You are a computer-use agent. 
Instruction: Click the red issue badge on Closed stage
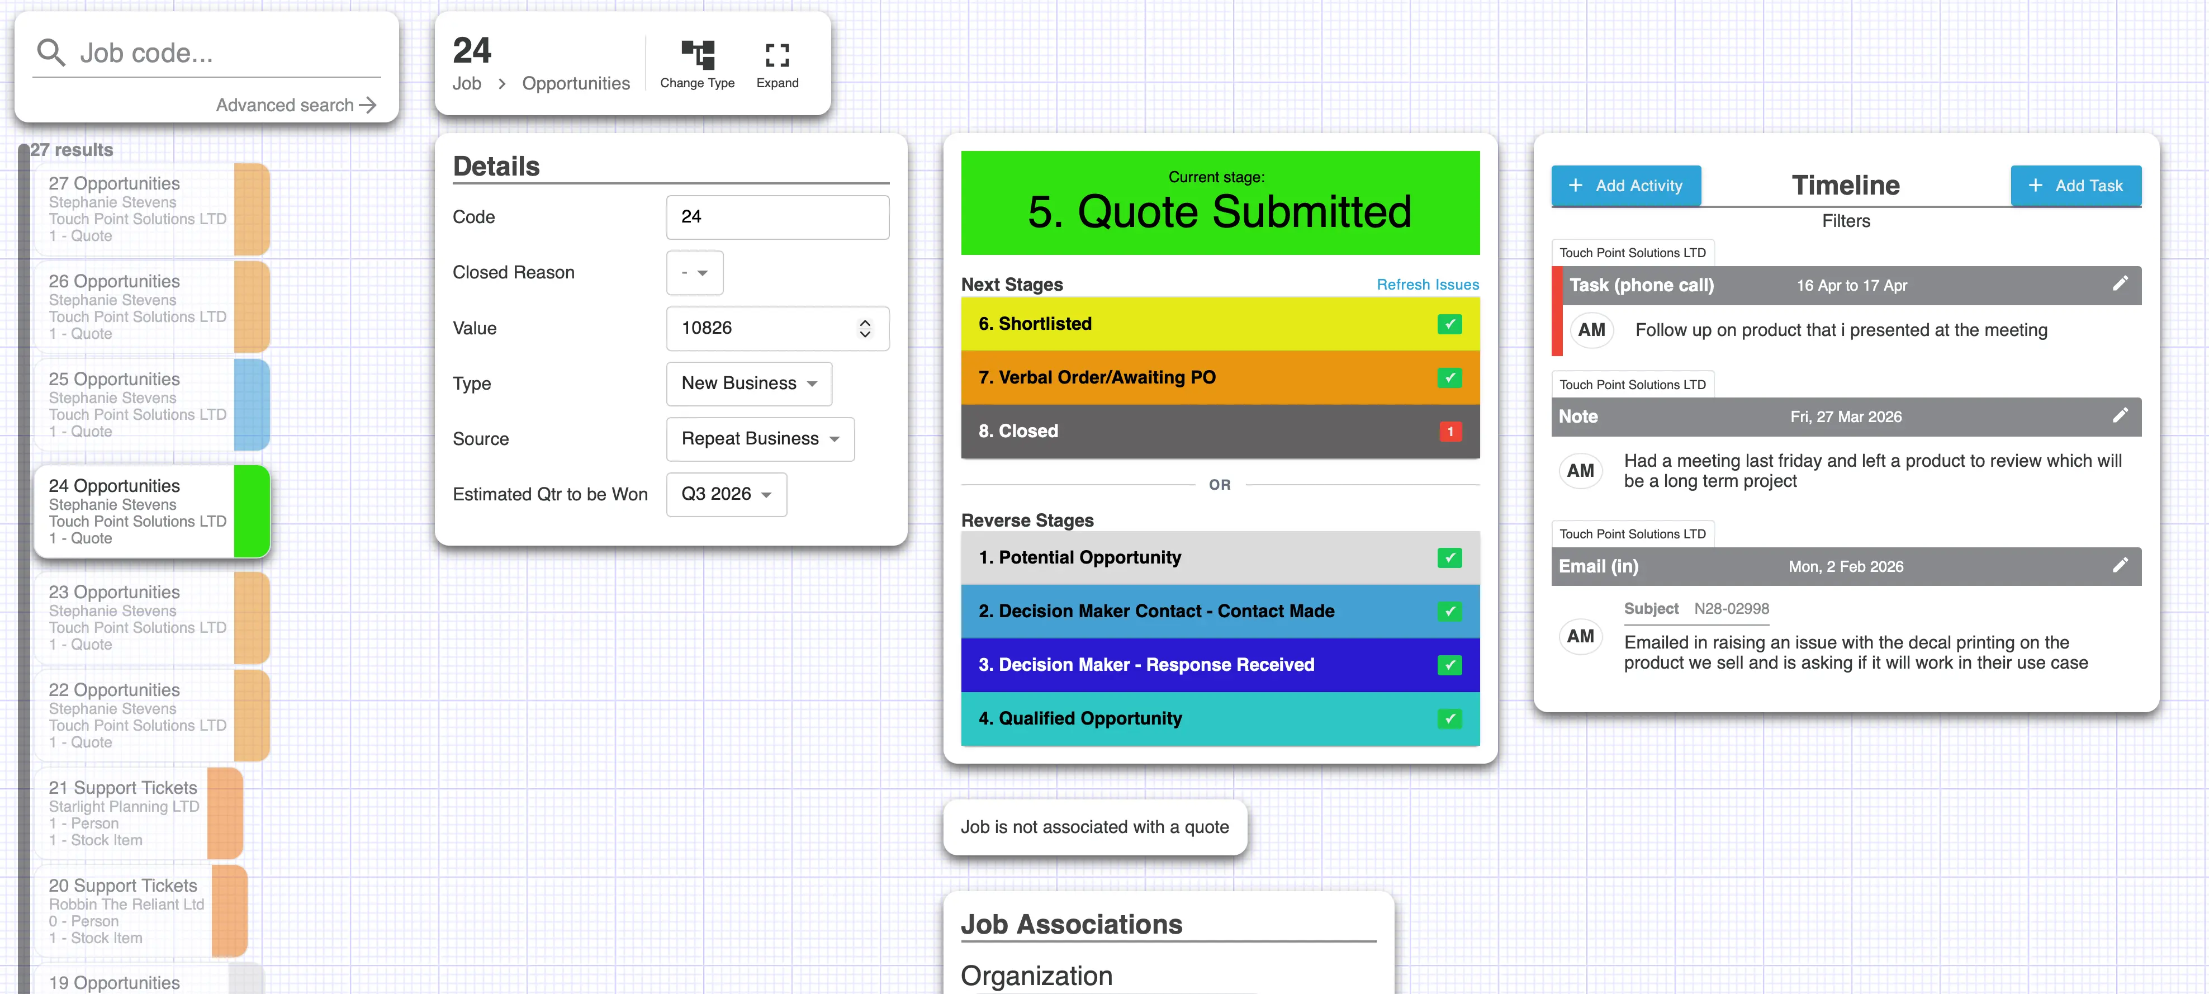click(1449, 432)
